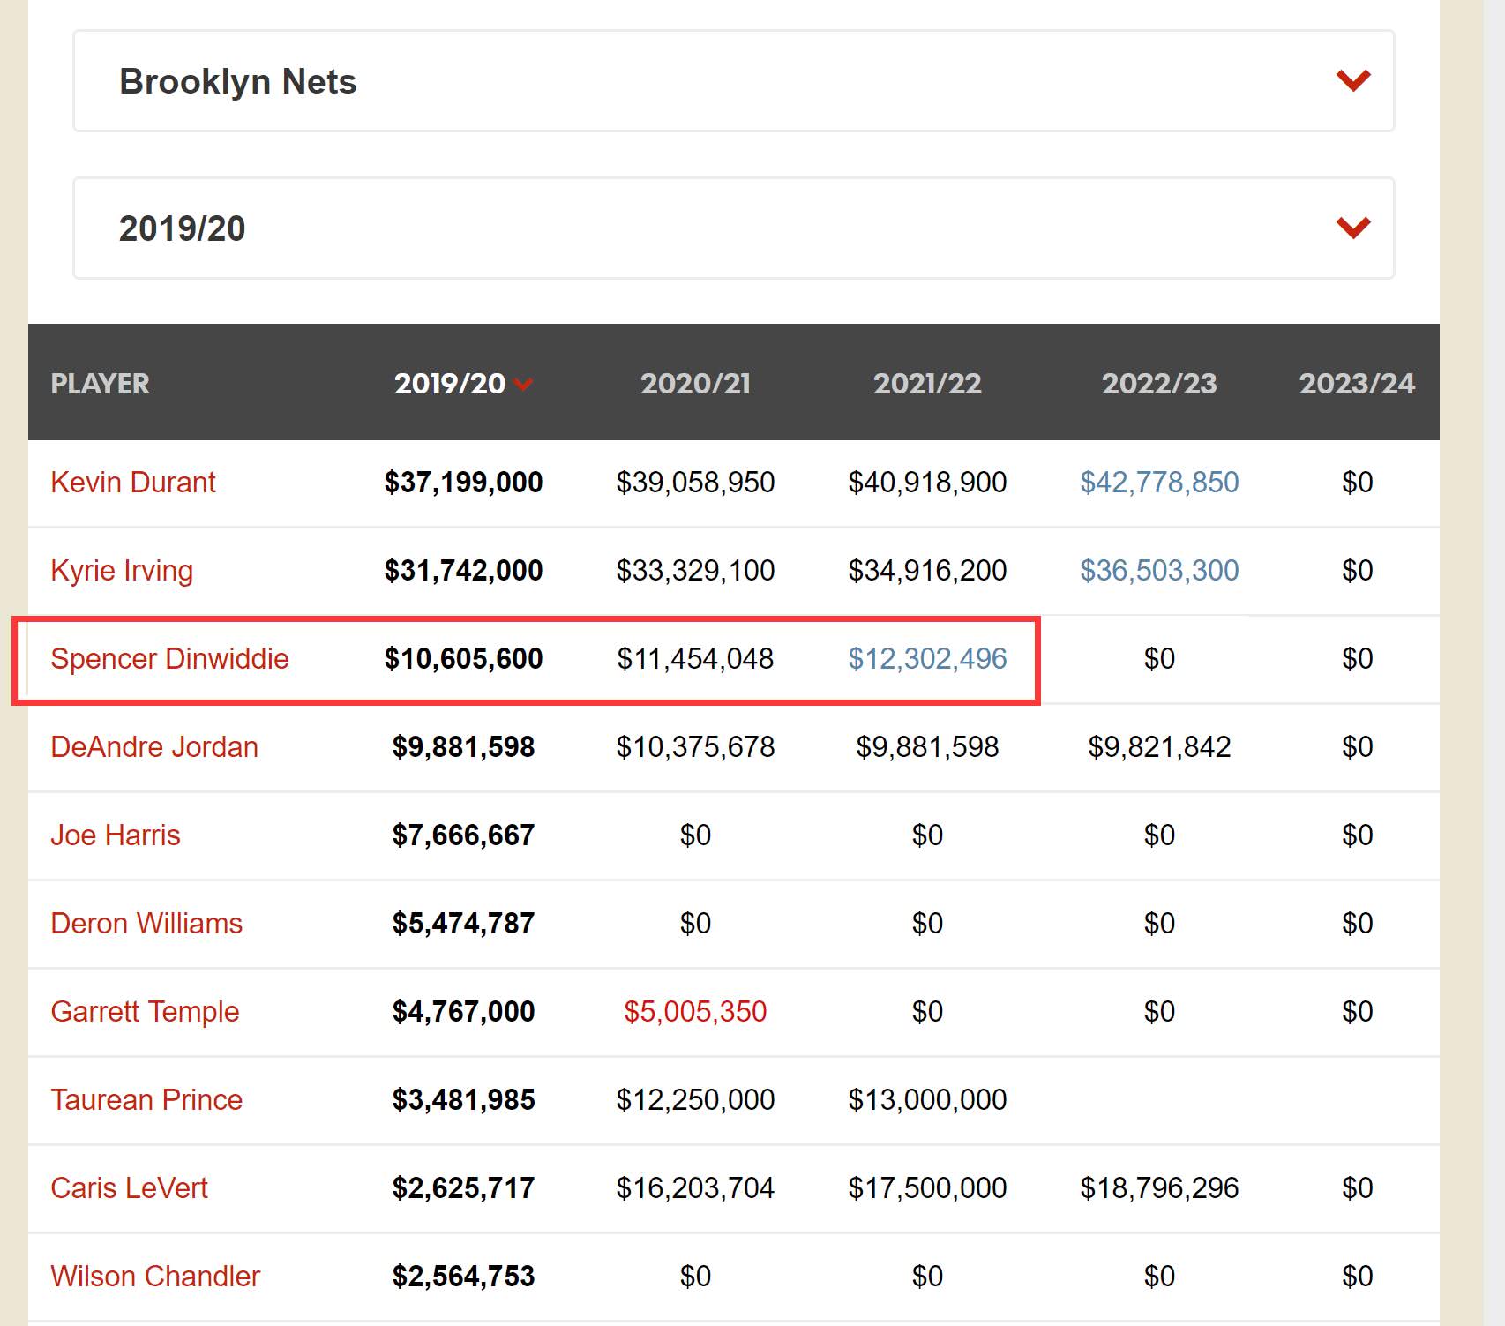This screenshot has height=1326, width=1505.
Task: Open Taurean Prince player link
Action: tap(146, 1100)
